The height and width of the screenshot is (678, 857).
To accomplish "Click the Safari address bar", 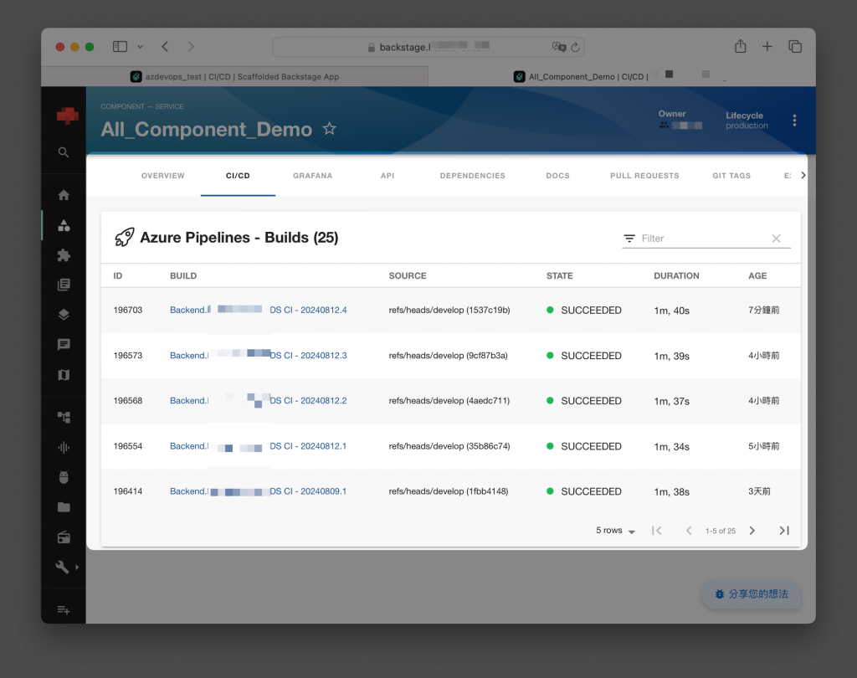I will click(428, 47).
